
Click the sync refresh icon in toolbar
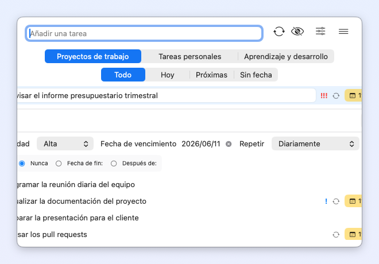coord(279,32)
